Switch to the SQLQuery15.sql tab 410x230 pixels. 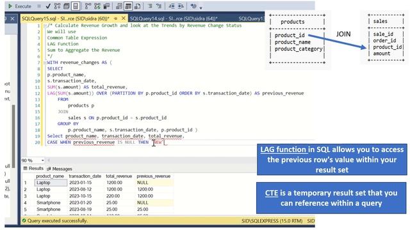(x=65, y=19)
